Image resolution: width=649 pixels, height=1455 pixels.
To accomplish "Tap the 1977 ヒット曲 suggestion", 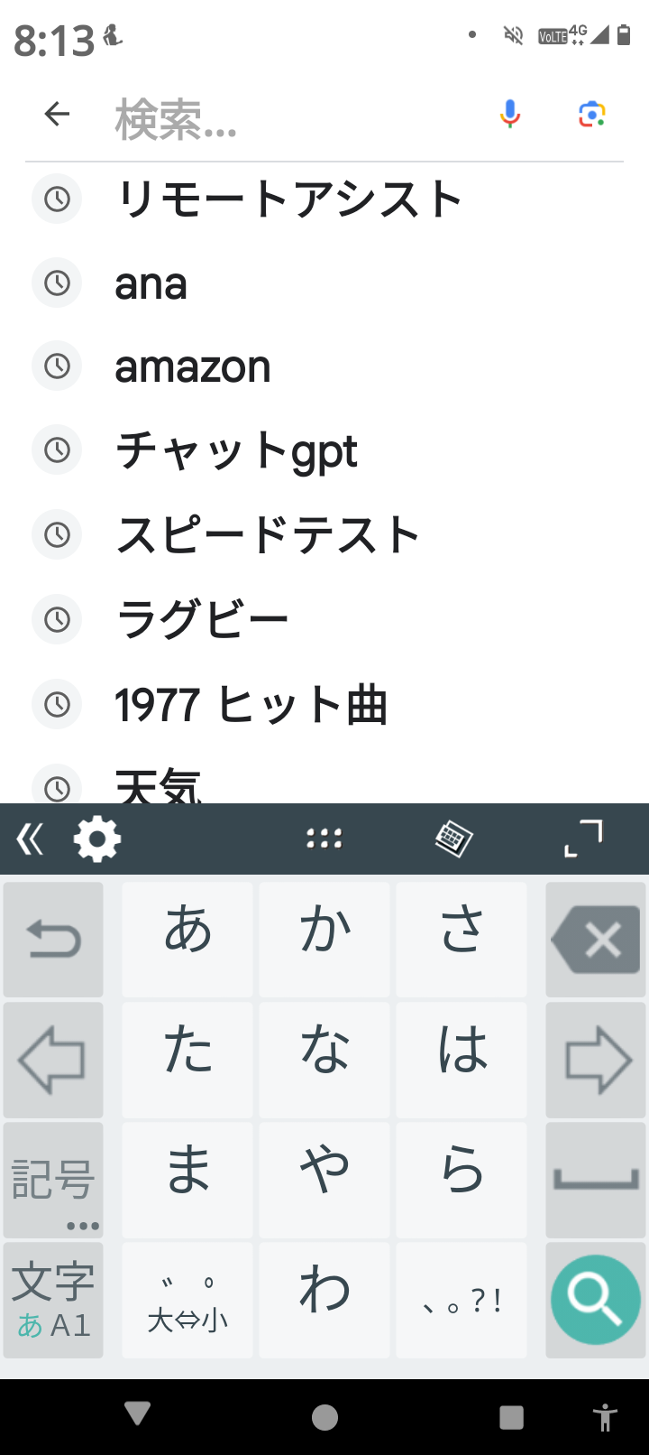I will click(x=251, y=704).
